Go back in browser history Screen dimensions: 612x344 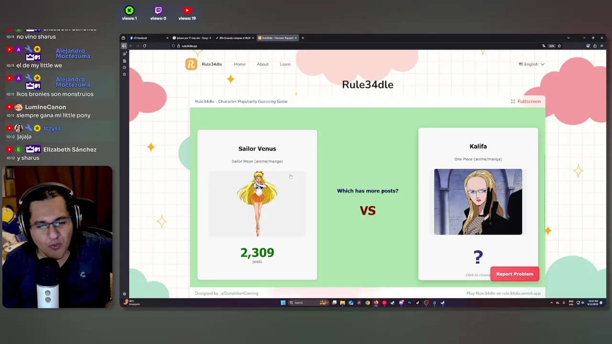(x=131, y=46)
